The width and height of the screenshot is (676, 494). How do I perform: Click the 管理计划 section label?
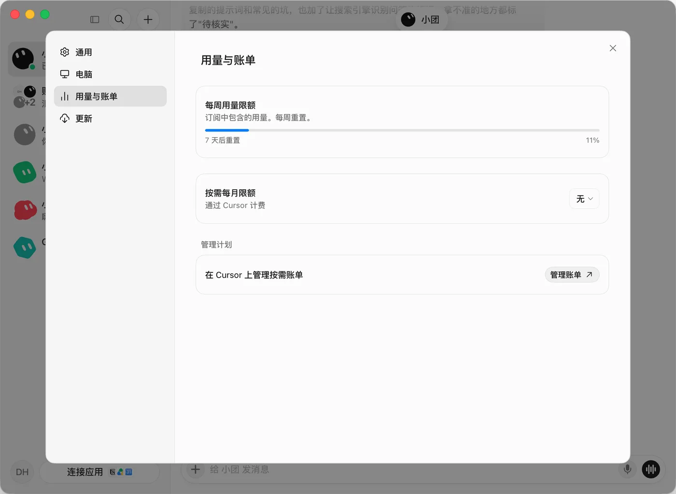tap(216, 245)
